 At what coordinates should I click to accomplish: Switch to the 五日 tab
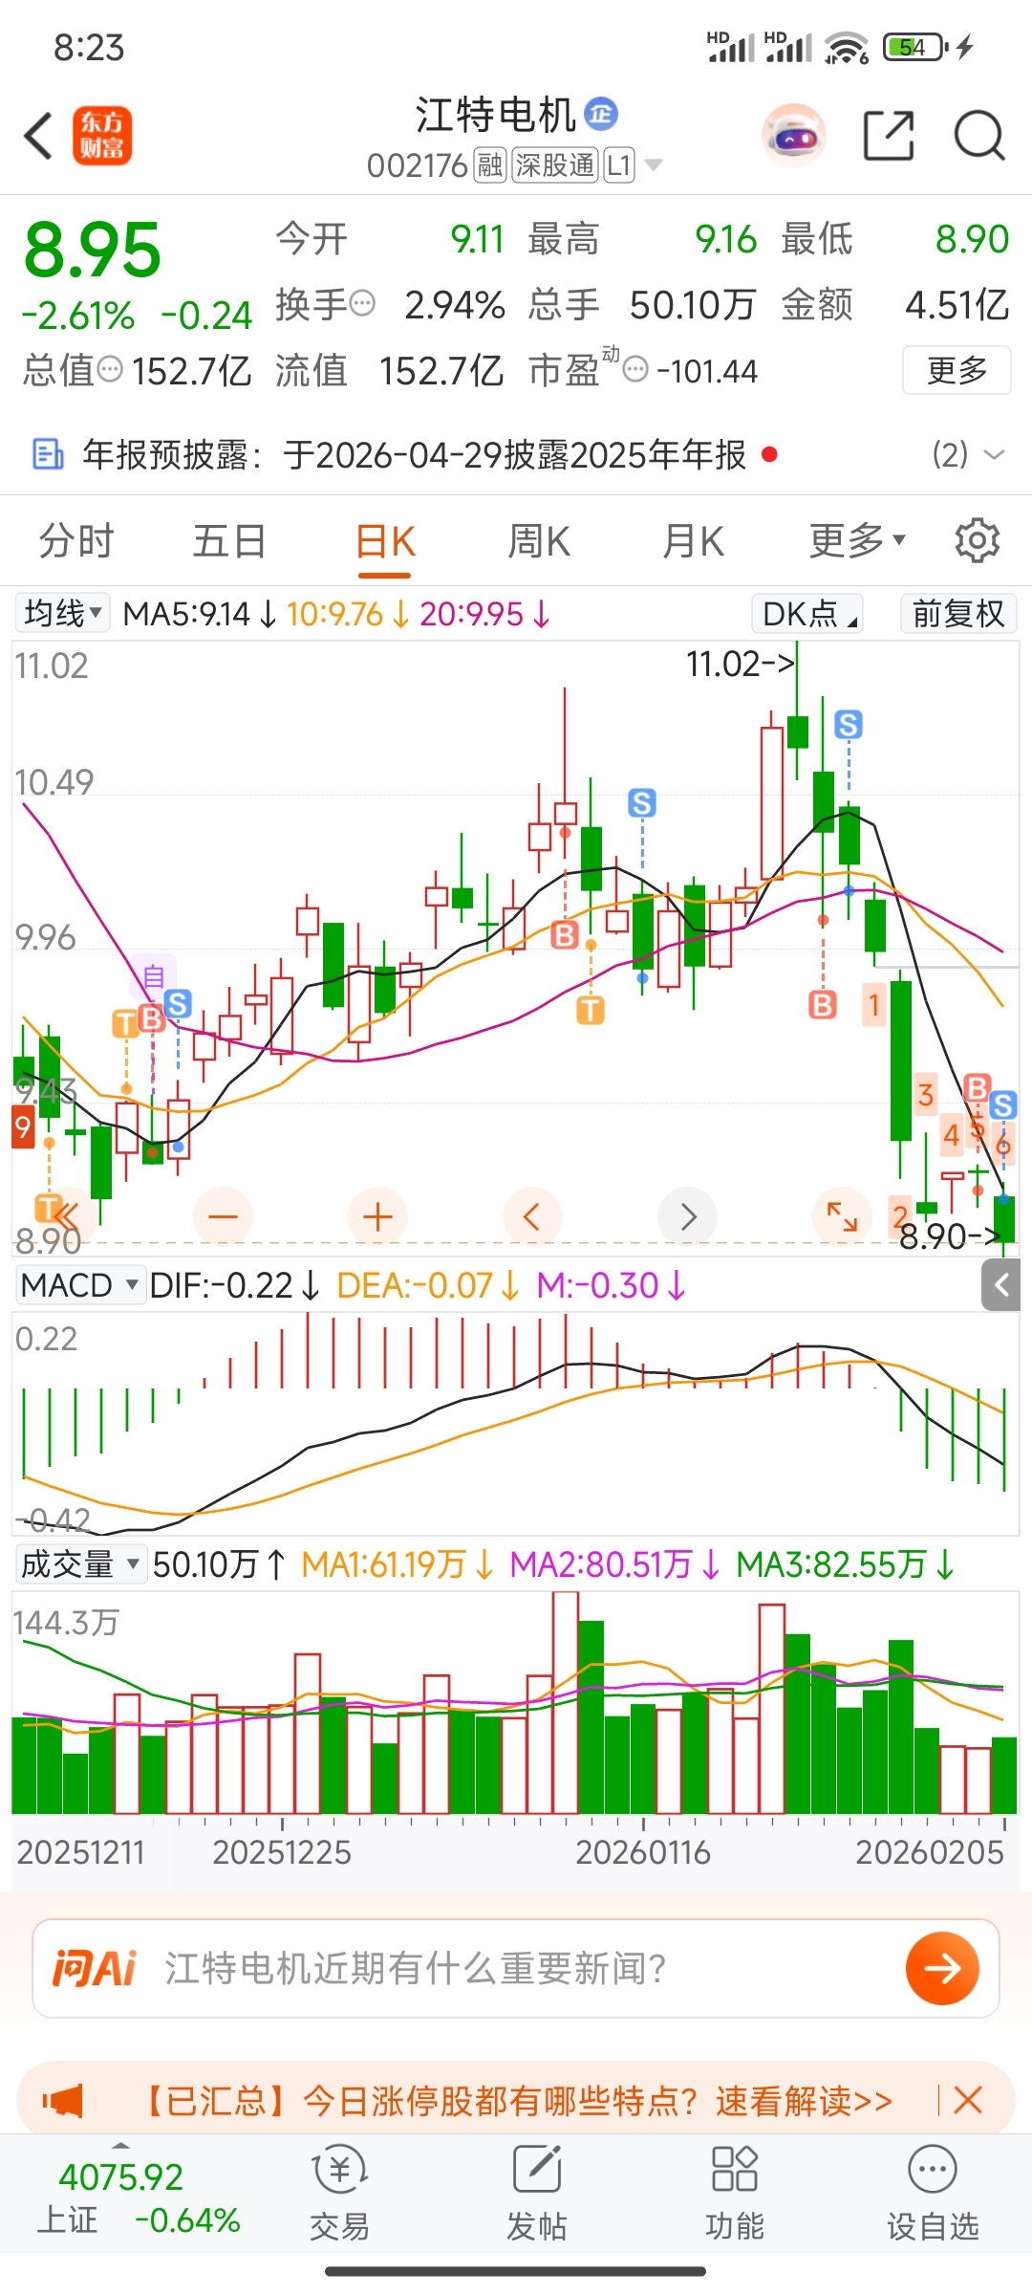(x=229, y=541)
